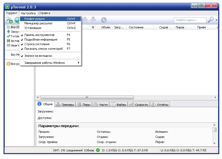222x159 pixels.
Task: Select the Активные category in sidebar
Action: coord(13,41)
